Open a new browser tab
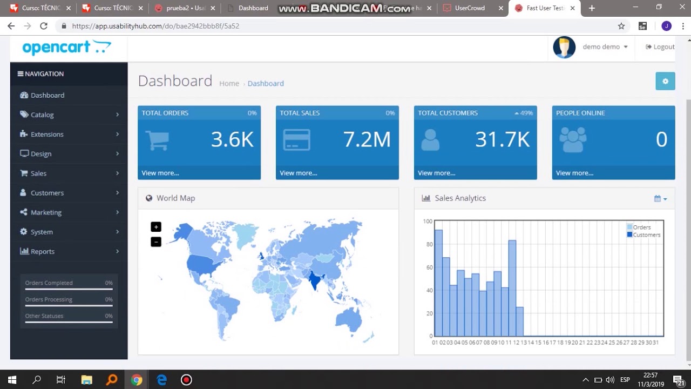Viewport: 691px width, 389px height. pyautogui.click(x=592, y=8)
